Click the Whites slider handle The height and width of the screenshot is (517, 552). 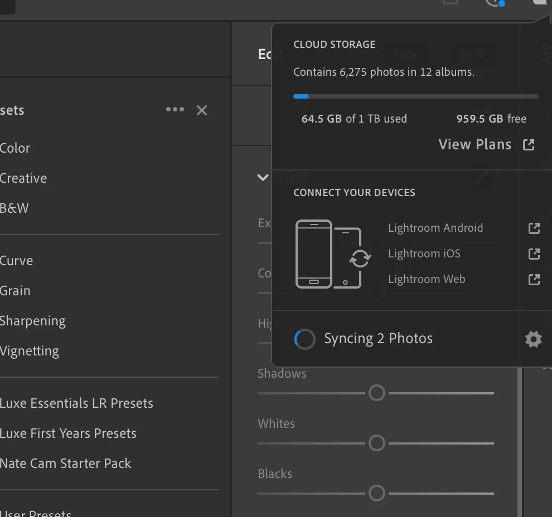coord(377,443)
